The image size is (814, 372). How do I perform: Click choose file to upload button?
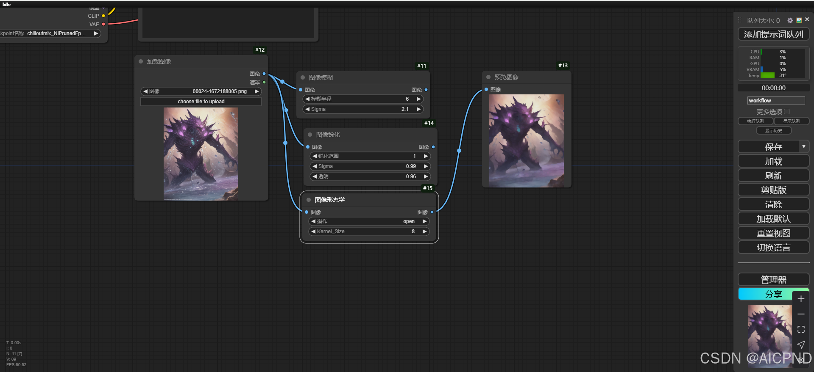[x=201, y=102]
